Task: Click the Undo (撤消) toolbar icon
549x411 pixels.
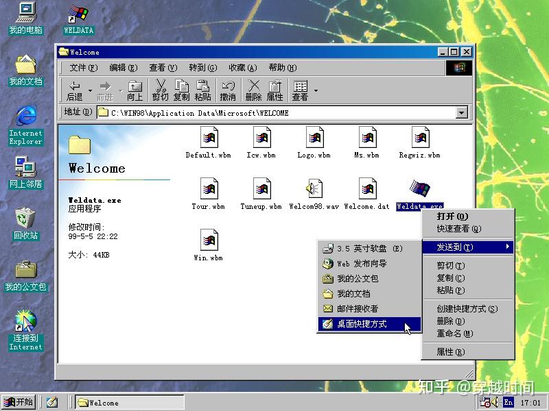Action: (228, 90)
